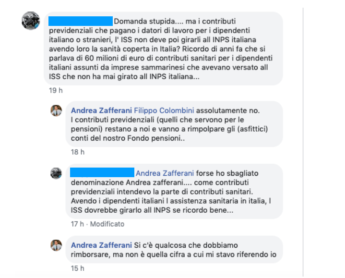Open Andrea Zafferani mention before 'forse ho sbagliato'

pyautogui.click(x=165, y=173)
